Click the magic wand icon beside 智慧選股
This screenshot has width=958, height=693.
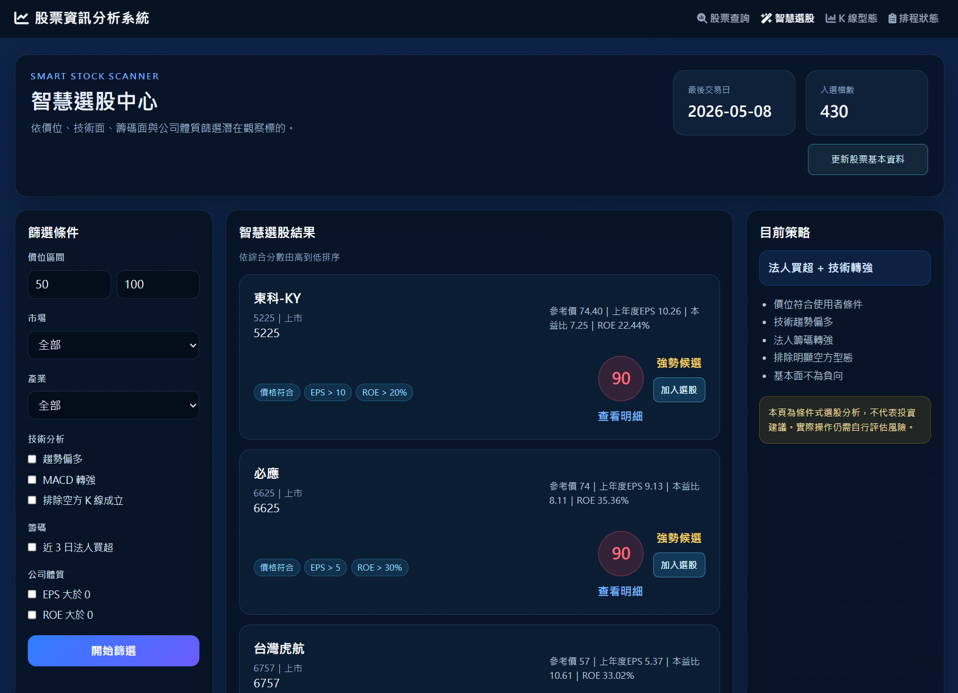coord(766,18)
